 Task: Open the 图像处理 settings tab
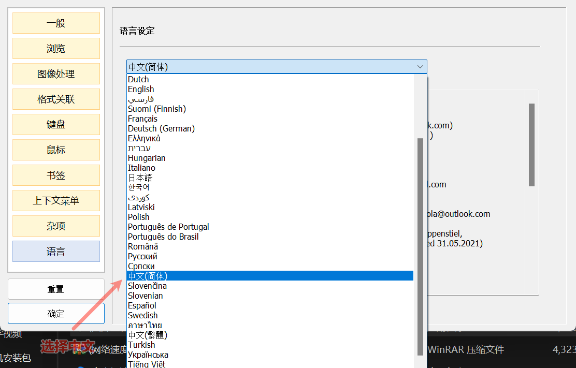click(x=56, y=74)
